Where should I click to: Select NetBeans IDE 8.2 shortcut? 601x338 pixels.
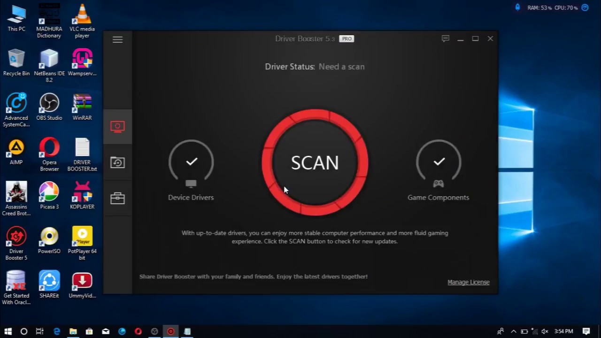click(x=49, y=66)
